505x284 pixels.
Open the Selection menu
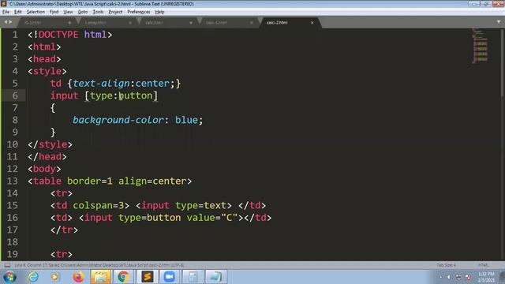[x=36, y=12]
